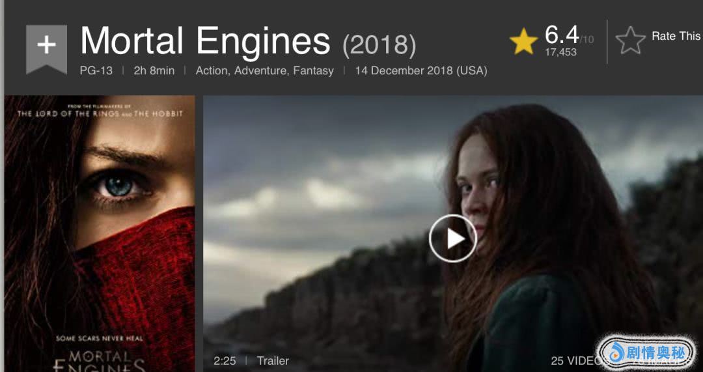Click the Rate This label
The height and width of the screenshot is (372, 703).
click(676, 36)
